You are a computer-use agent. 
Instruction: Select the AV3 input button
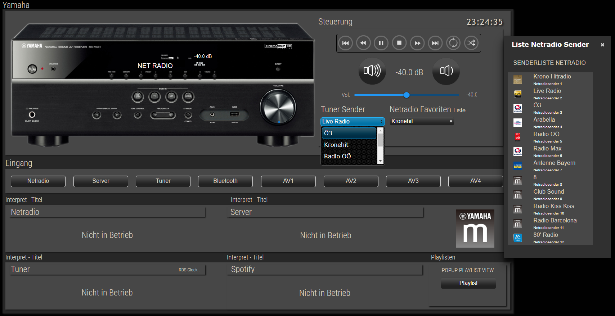coord(413,181)
